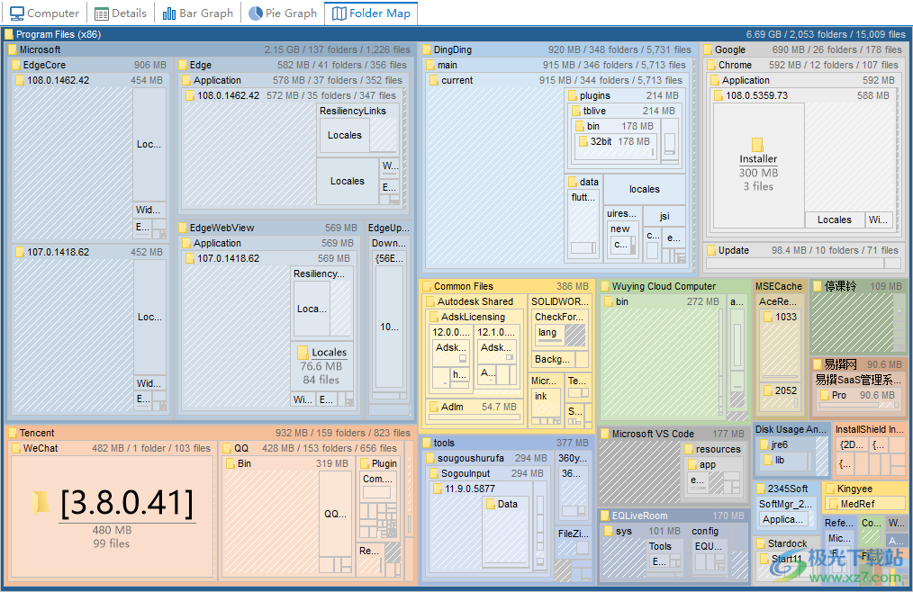The height and width of the screenshot is (592, 913).
Task: Click the DingDing folder icon
Action: [427, 50]
